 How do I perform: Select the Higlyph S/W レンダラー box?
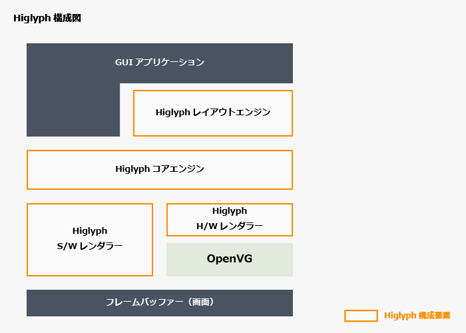click(x=90, y=239)
